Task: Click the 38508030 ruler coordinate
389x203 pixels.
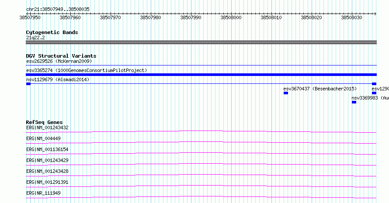Action: tap(351, 17)
